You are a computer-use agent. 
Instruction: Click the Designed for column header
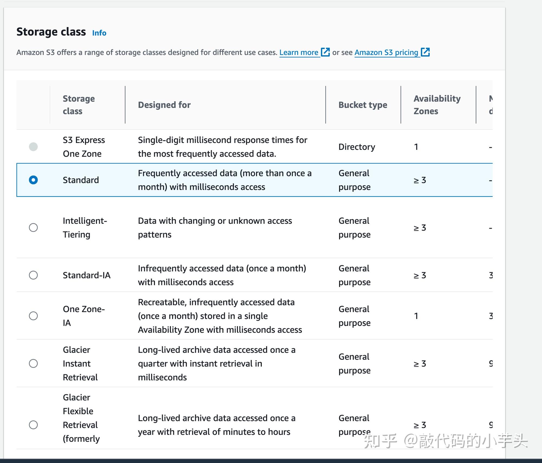[x=164, y=105]
